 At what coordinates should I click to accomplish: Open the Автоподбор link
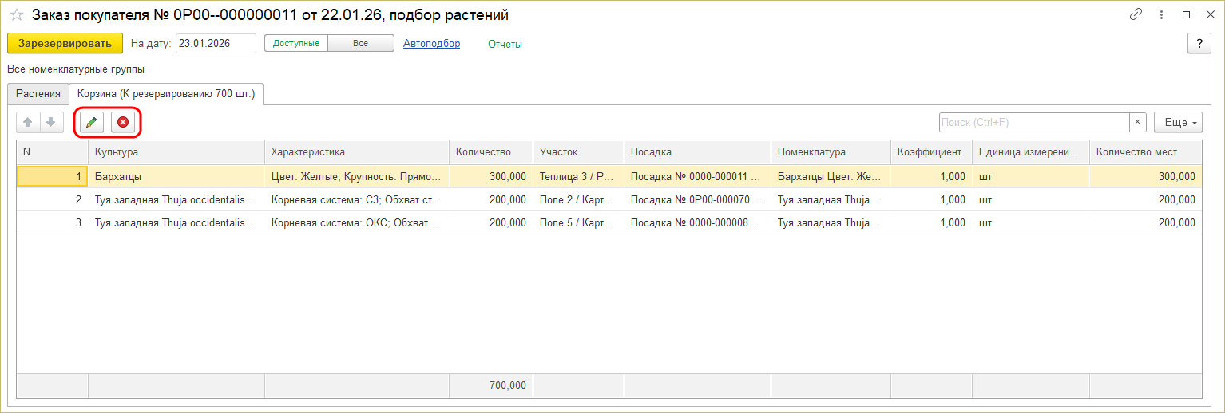tap(431, 44)
